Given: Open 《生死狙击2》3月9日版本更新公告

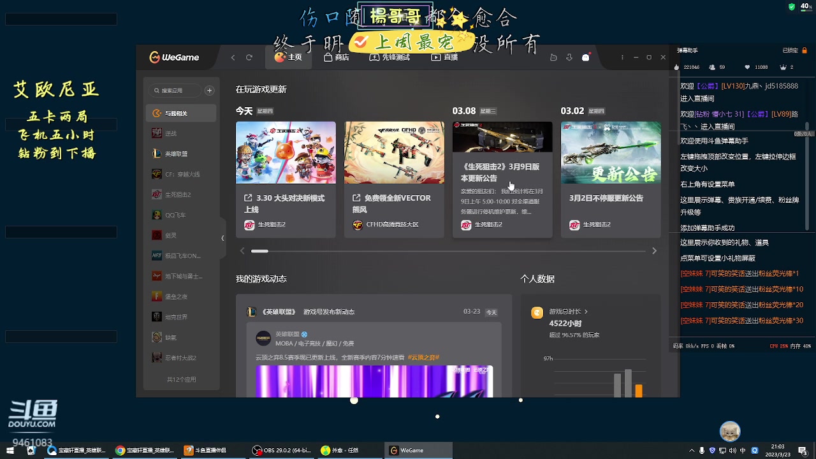Looking at the screenshot, I should (500, 172).
